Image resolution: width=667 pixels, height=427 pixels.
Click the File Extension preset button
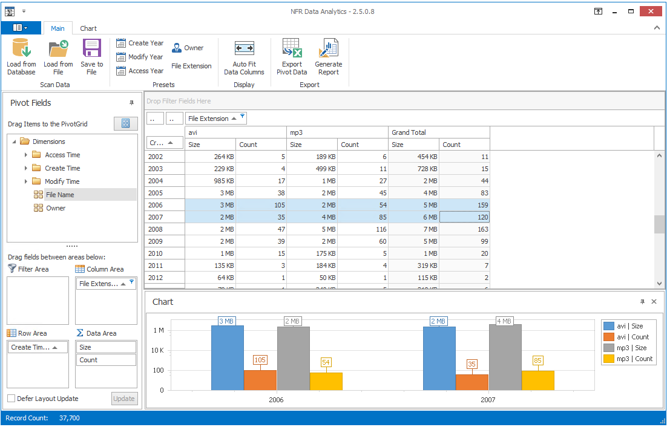click(191, 66)
